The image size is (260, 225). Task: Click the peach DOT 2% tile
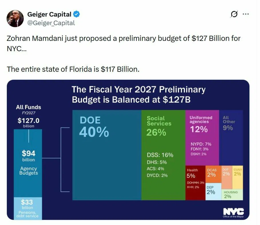coord(226,177)
